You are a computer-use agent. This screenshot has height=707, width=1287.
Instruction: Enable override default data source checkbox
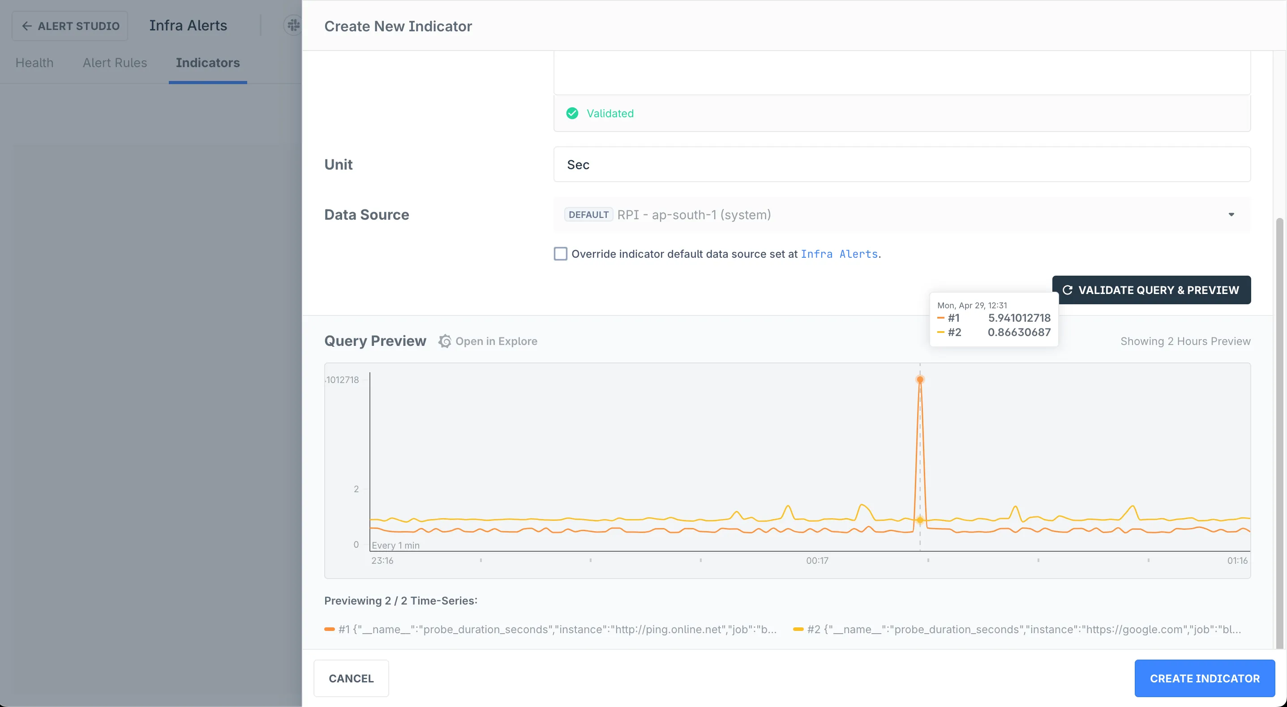coord(560,254)
